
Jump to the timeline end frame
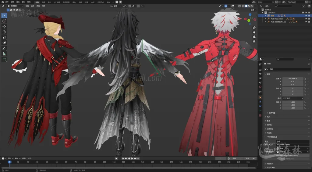click(138, 158)
